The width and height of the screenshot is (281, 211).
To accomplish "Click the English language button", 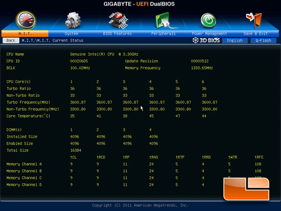I will pos(235,40).
